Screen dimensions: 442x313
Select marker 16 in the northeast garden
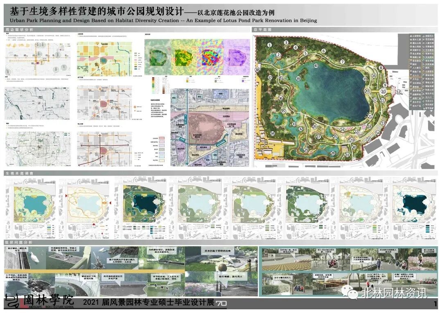(374, 76)
